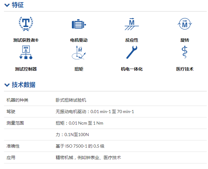This screenshot has width=208, height=169.
Task: Click the 测量范围 row label
Action: [x=15, y=123]
